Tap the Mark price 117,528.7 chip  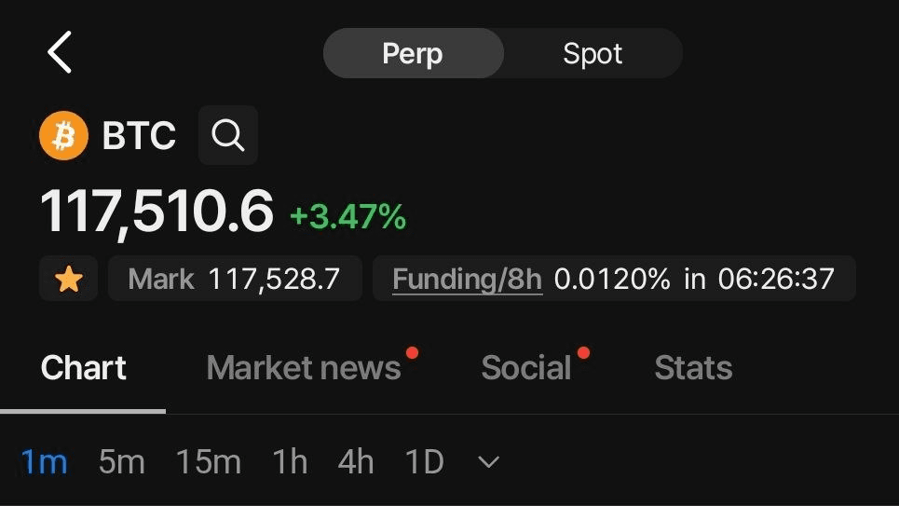coord(235,279)
